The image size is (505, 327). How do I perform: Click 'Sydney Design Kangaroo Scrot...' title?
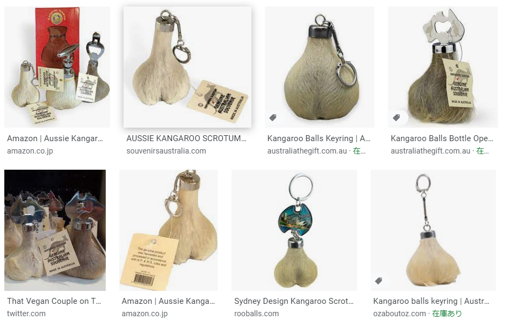pyautogui.click(x=294, y=301)
